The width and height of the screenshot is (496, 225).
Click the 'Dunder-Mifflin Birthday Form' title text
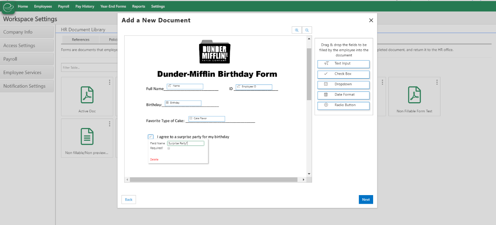click(x=217, y=74)
